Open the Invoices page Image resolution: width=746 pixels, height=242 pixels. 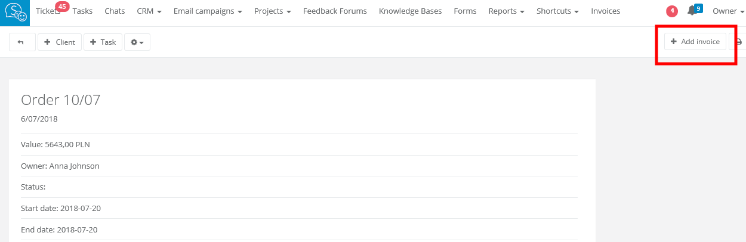point(605,11)
